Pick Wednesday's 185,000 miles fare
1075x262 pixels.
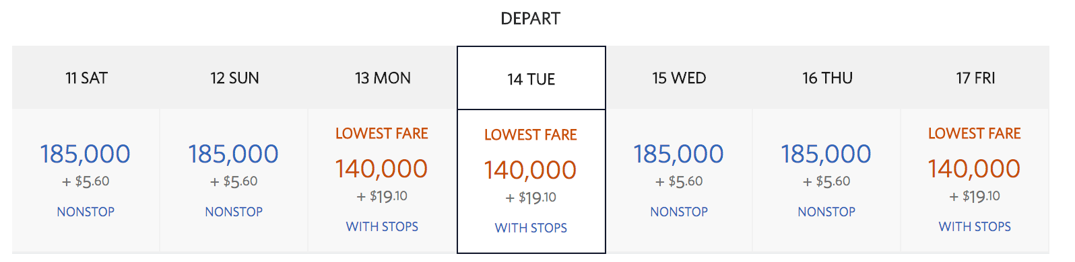678,154
